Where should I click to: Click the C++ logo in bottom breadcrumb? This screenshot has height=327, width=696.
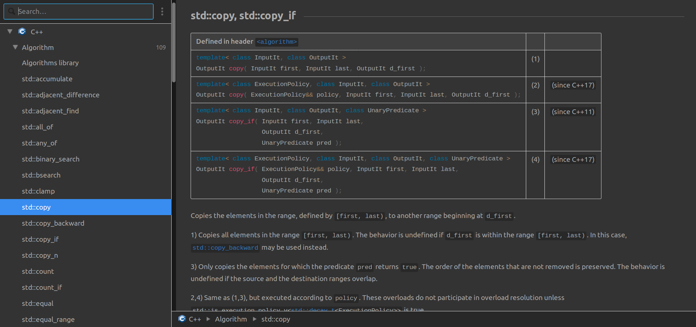click(182, 319)
